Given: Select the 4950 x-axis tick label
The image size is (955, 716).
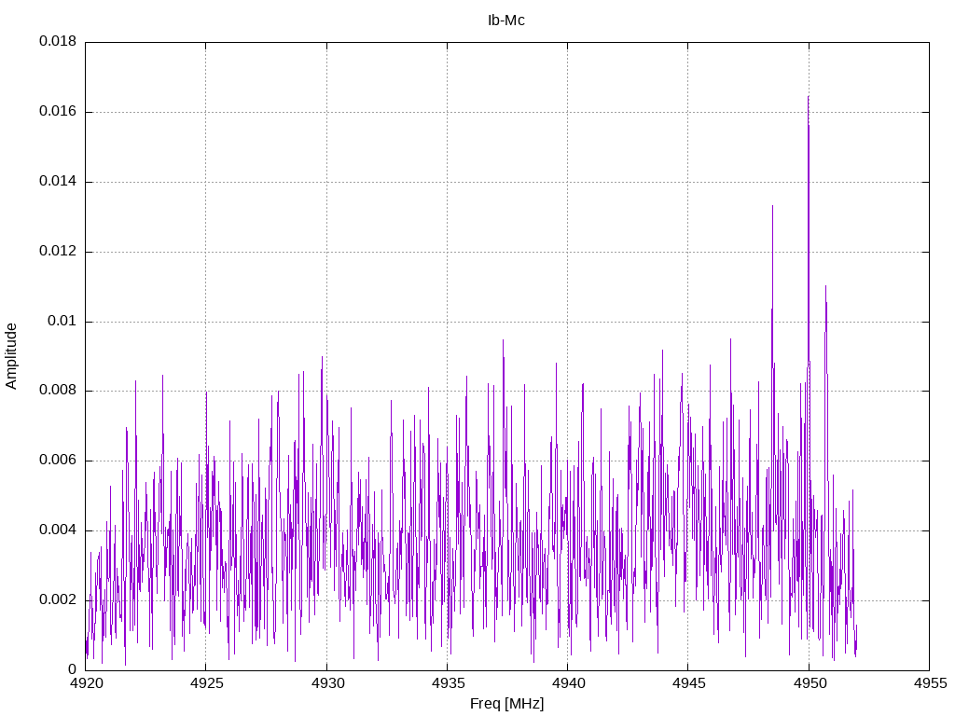Looking at the screenshot, I should 809,683.
